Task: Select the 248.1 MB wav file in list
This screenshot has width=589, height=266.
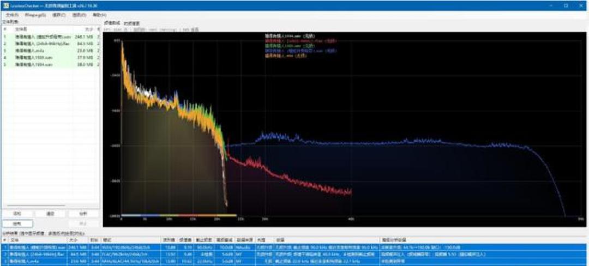Action: tap(51, 37)
